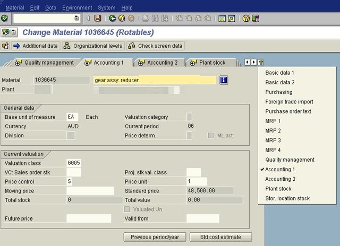Image resolution: width=340 pixels, height=246 pixels.
Task: Click the Cancel icon in toolbar
Action: (x=131, y=18)
